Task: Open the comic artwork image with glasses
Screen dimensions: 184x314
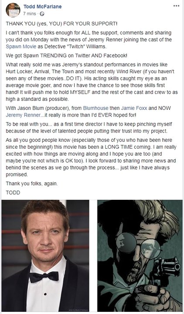Action: tap(140, 256)
